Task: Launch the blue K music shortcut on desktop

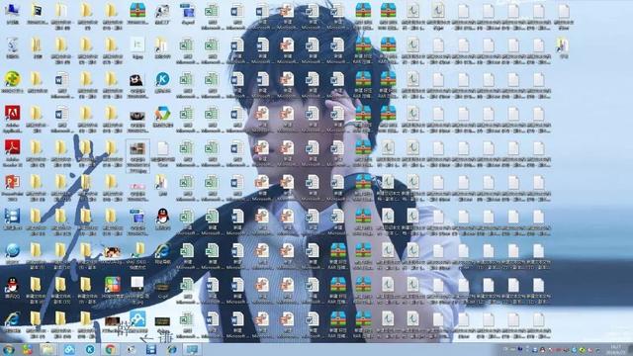Action: [162, 82]
